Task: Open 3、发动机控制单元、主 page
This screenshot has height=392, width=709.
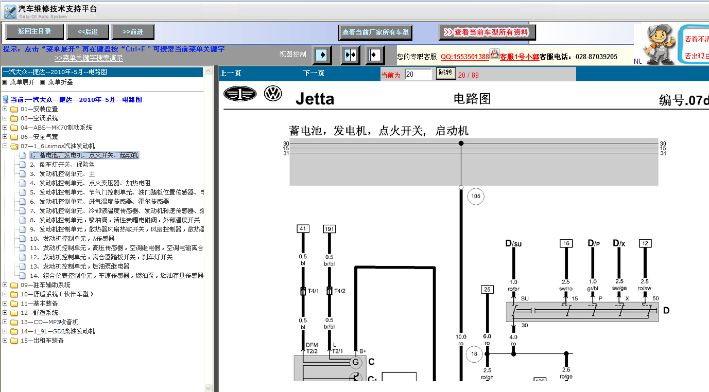Action: [x=62, y=174]
